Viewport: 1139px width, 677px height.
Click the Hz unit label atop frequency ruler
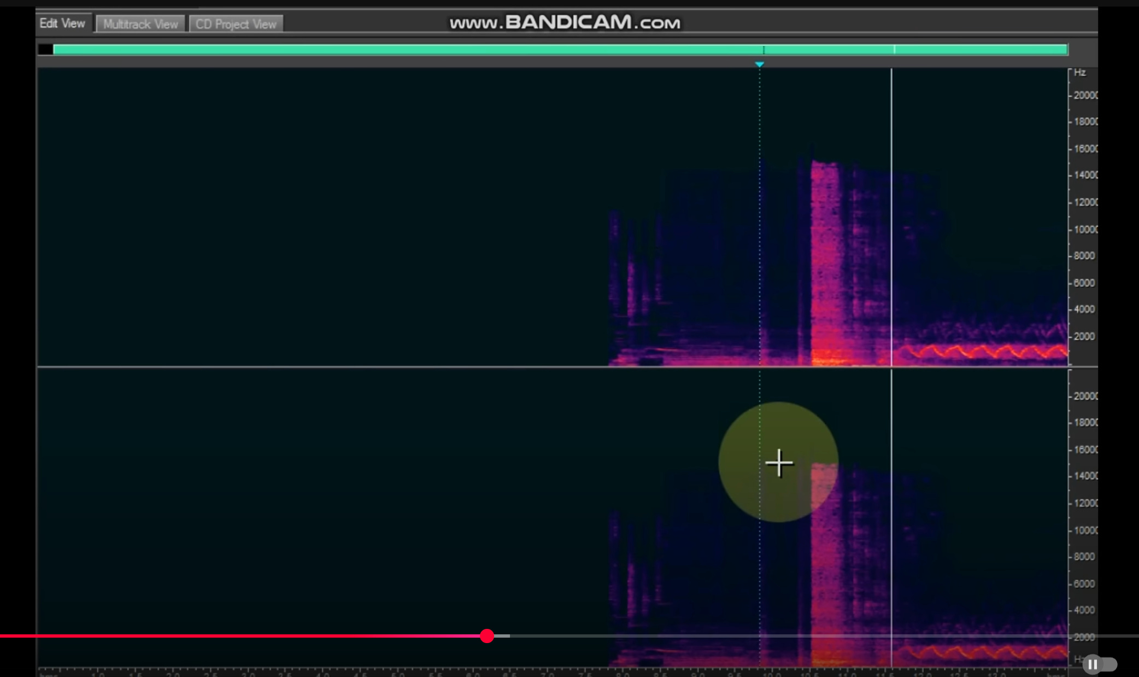1079,73
